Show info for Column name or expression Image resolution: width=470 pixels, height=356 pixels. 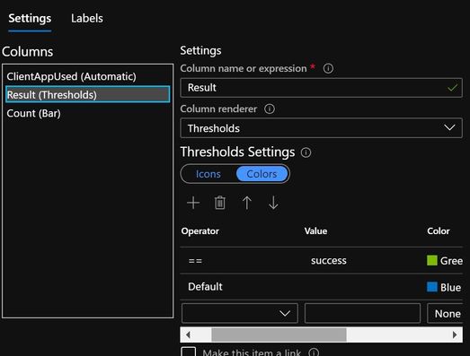pos(328,68)
